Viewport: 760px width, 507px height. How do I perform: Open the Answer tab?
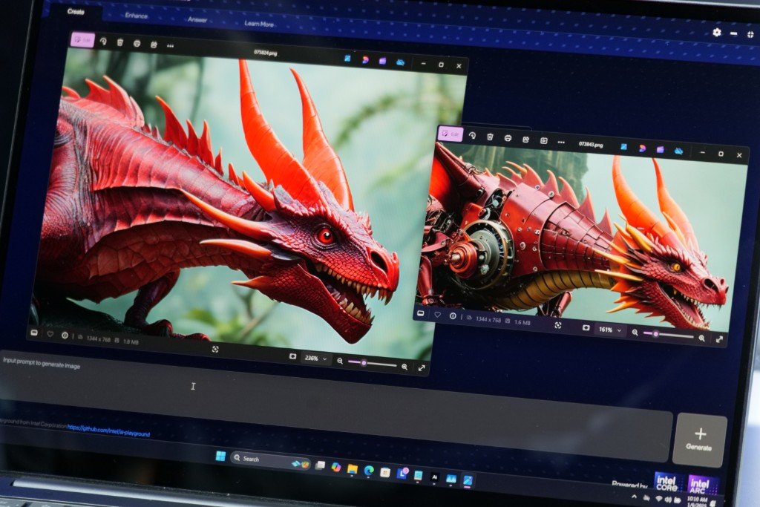click(197, 20)
